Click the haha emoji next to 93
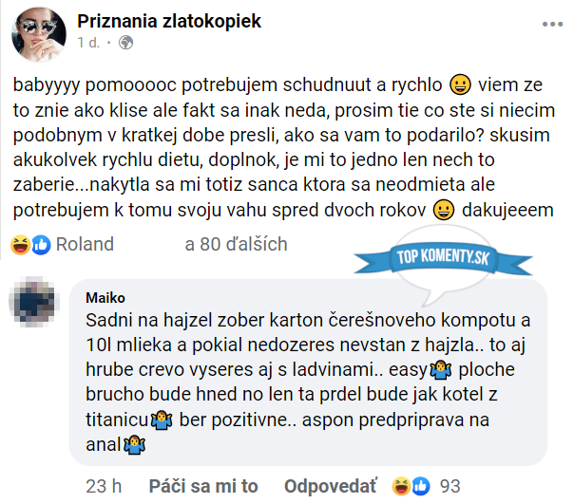 pos(402,486)
